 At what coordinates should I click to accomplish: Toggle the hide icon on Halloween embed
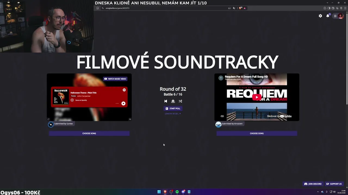pyautogui.click(x=130, y=119)
